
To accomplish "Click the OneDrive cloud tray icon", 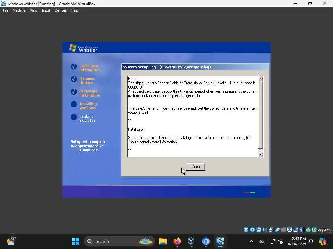I will (262, 241).
